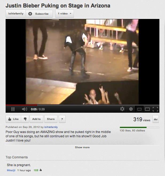Subscribe to loihlefamily channel
The width and height of the screenshot is (165, 176).
tap(39, 14)
